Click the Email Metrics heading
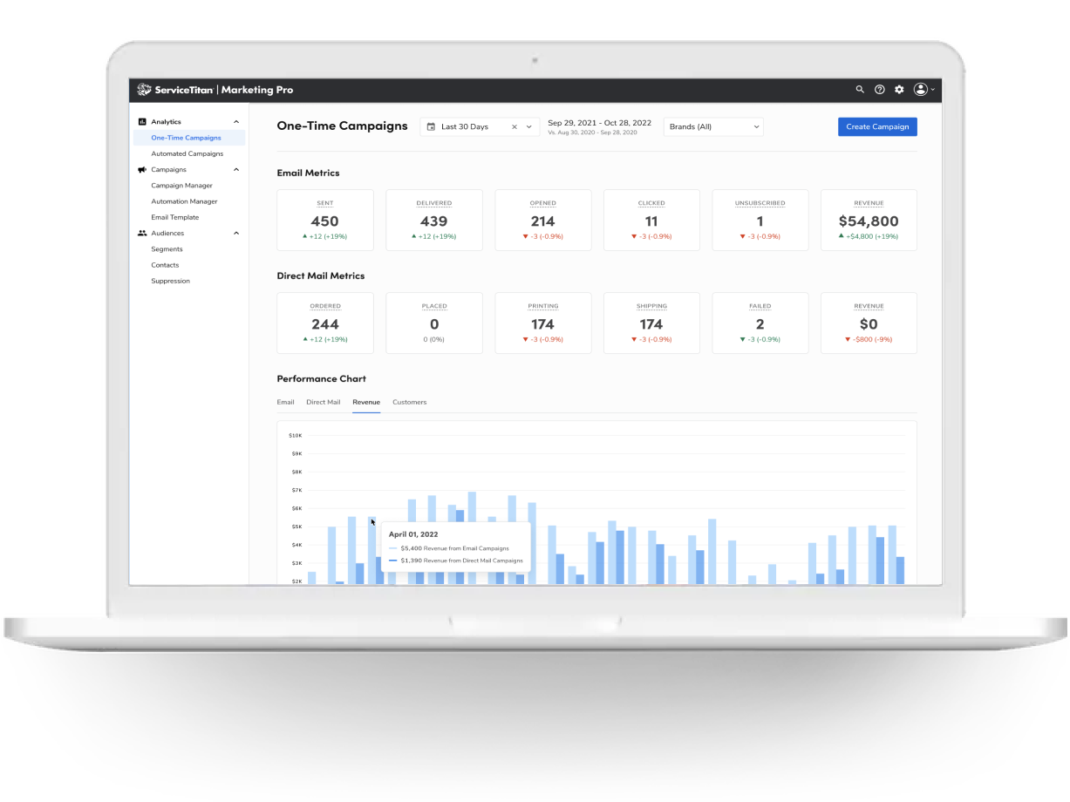Viewport: 1070px width, 802px height. click(309, 173)
